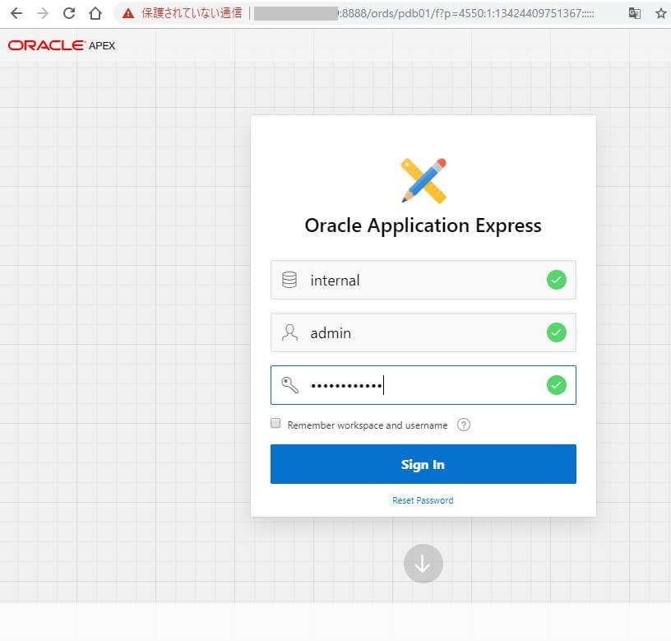Click the database icon in workspace field
Image resolution: width=671 pixels, height=641 pixels.
pyautogui.click(x=289, y=280)
